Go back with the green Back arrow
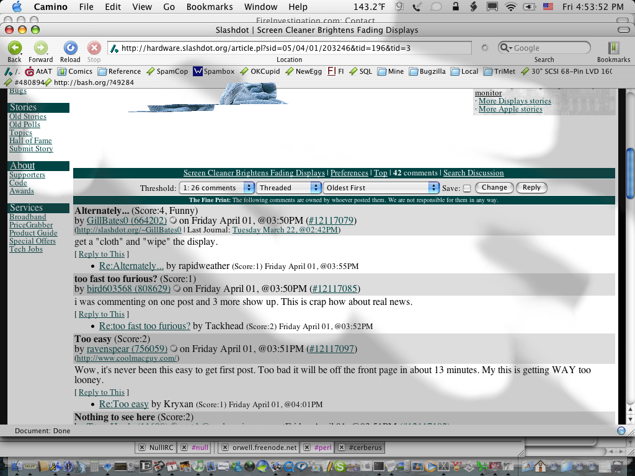635x476 pixels. click(15, 48)
